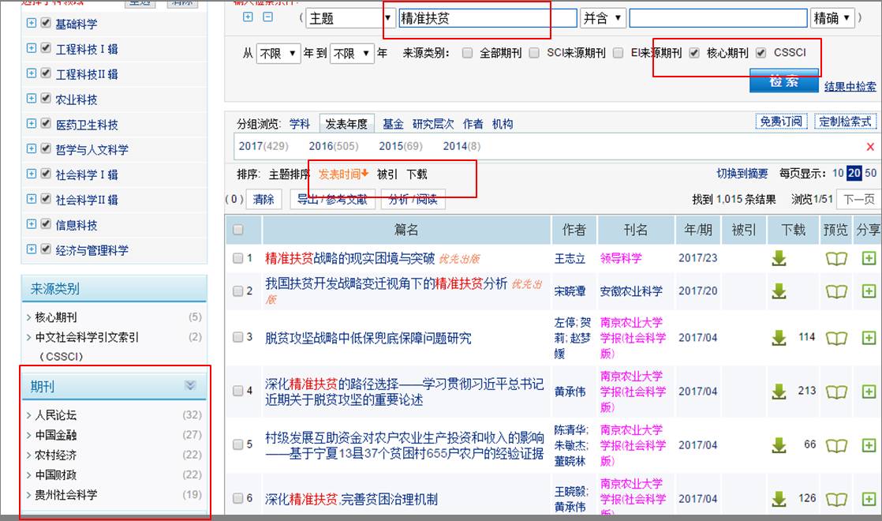The width and height of the screenshot is (882, 521).
Task: Sort results by 被引
Action: click(387, 174)
